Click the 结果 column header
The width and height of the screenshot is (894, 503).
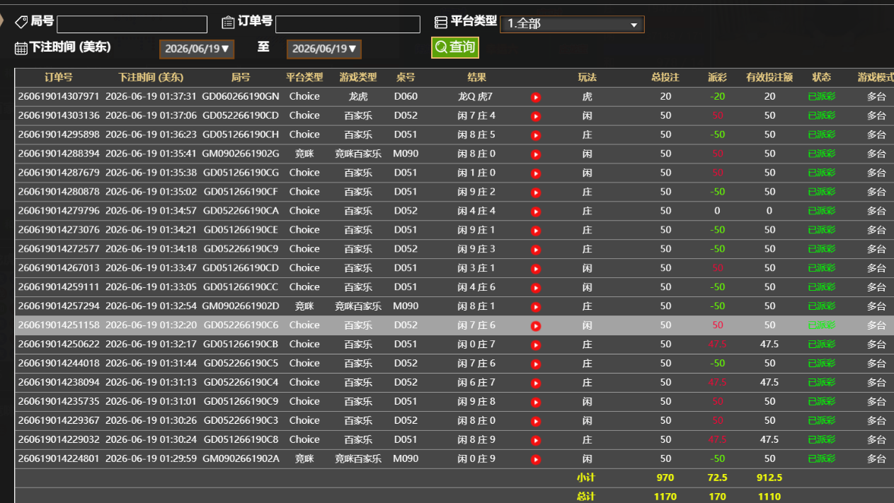[477, 77]
